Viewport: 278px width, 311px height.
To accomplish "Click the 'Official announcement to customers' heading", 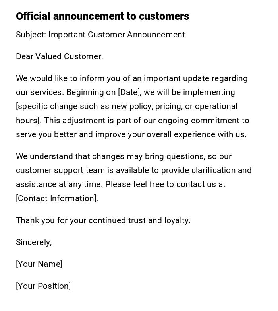I will 102,16.
